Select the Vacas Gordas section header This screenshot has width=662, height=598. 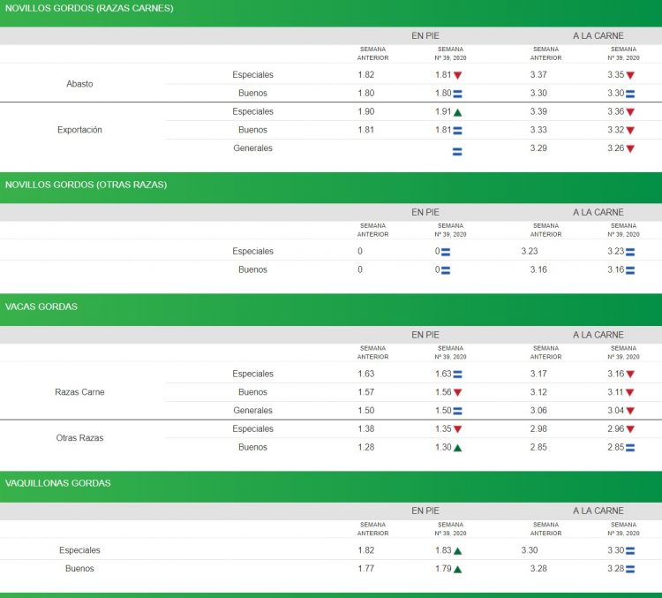[x=41, y=307]
